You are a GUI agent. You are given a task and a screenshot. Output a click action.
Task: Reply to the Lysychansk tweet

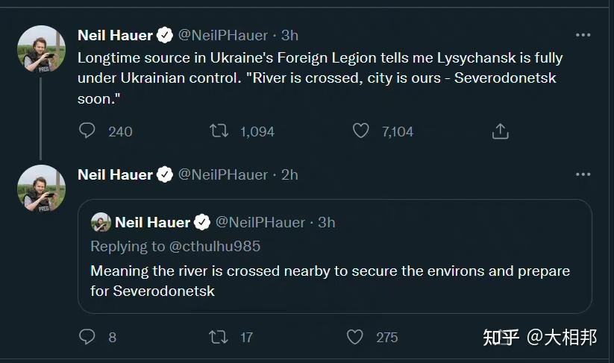click(87, 131)
